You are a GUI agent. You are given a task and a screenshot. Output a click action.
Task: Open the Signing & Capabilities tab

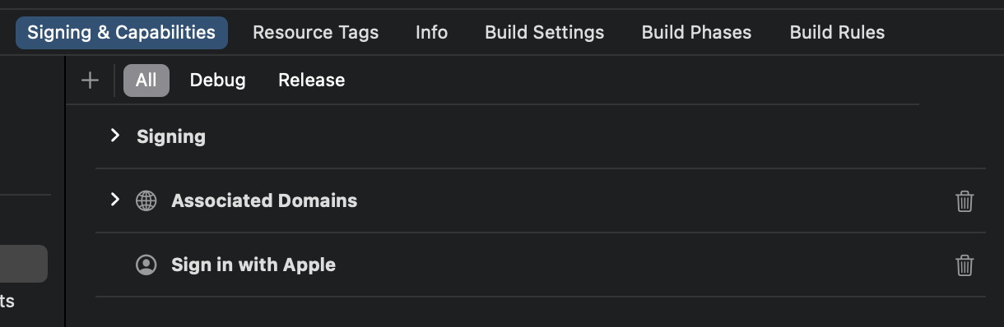(122, 33)
